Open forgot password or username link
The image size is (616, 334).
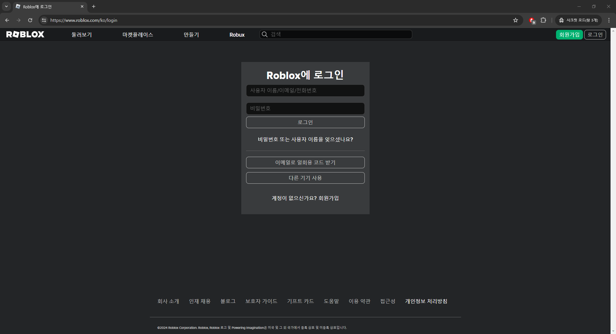pos(305,139)
